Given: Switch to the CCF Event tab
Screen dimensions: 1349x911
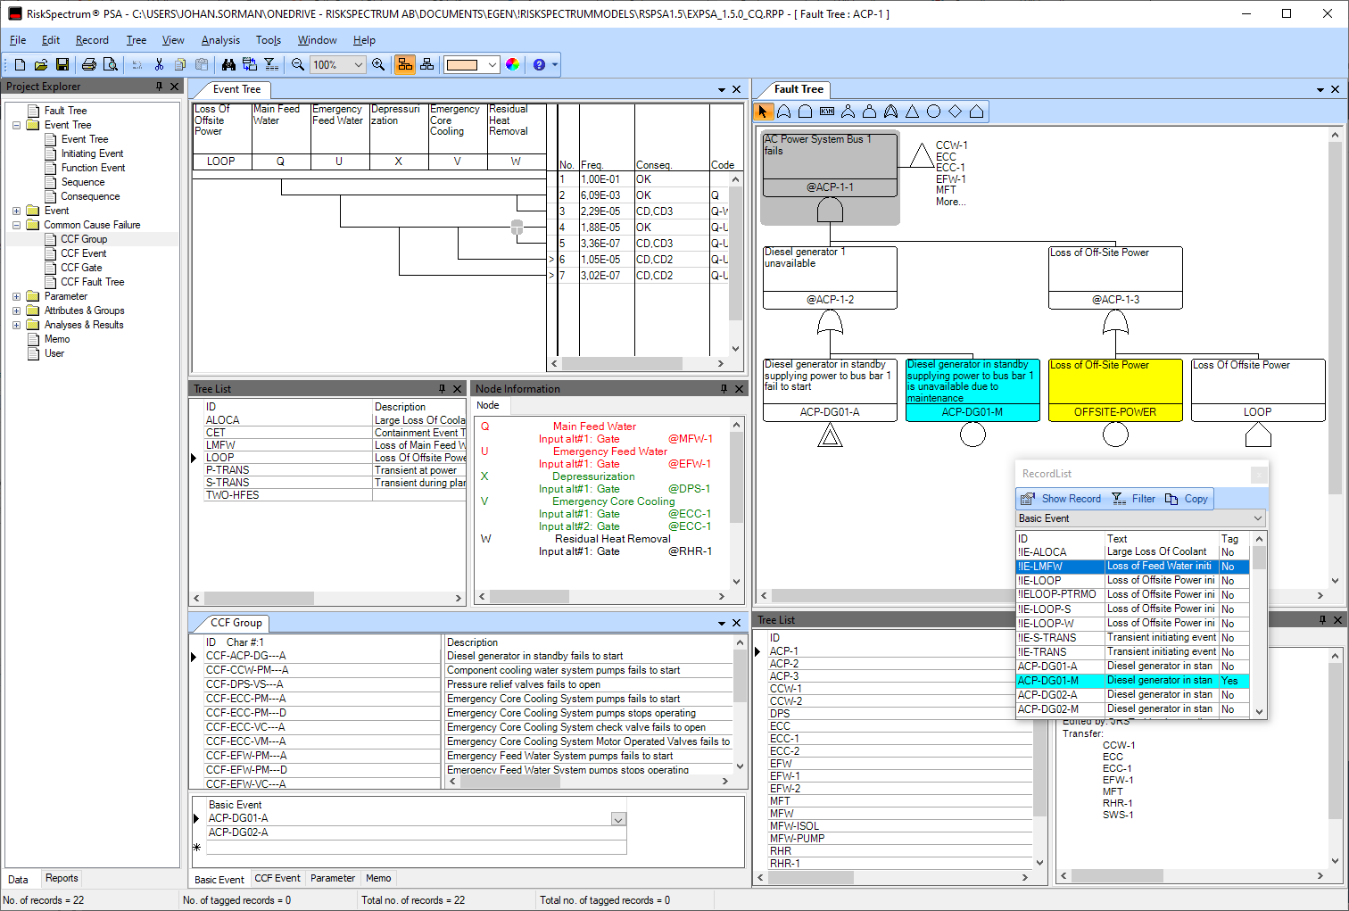Looking at the screenshot, I should pos(277,878).
